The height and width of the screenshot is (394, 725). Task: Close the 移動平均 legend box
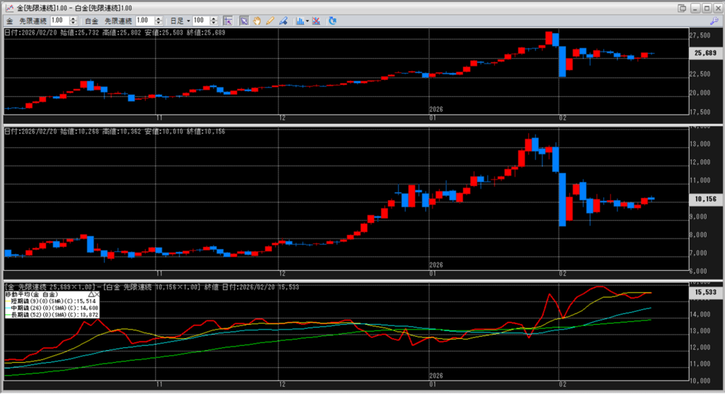[96, 293]
